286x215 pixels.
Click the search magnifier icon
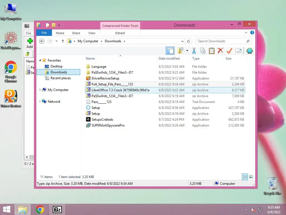point(248,41)
